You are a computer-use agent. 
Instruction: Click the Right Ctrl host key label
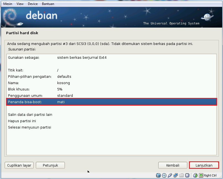coord(210,175)
